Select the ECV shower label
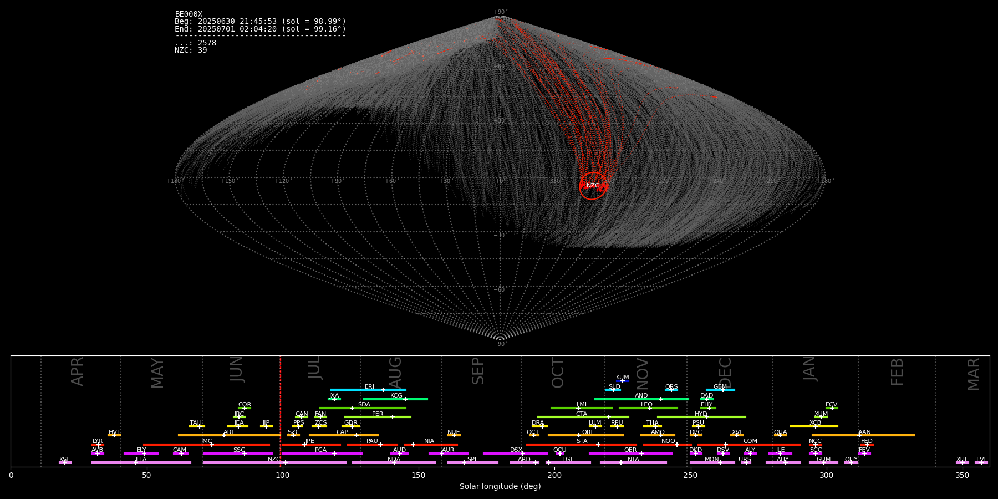 [832, 405]
